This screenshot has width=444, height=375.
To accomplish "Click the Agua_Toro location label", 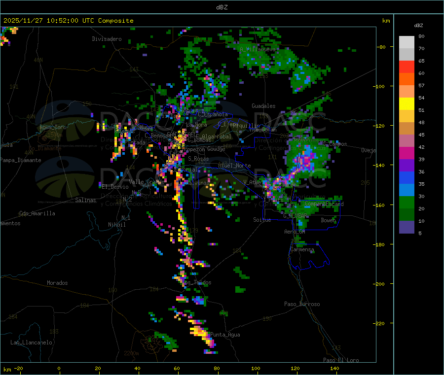I will pos(53,127).
